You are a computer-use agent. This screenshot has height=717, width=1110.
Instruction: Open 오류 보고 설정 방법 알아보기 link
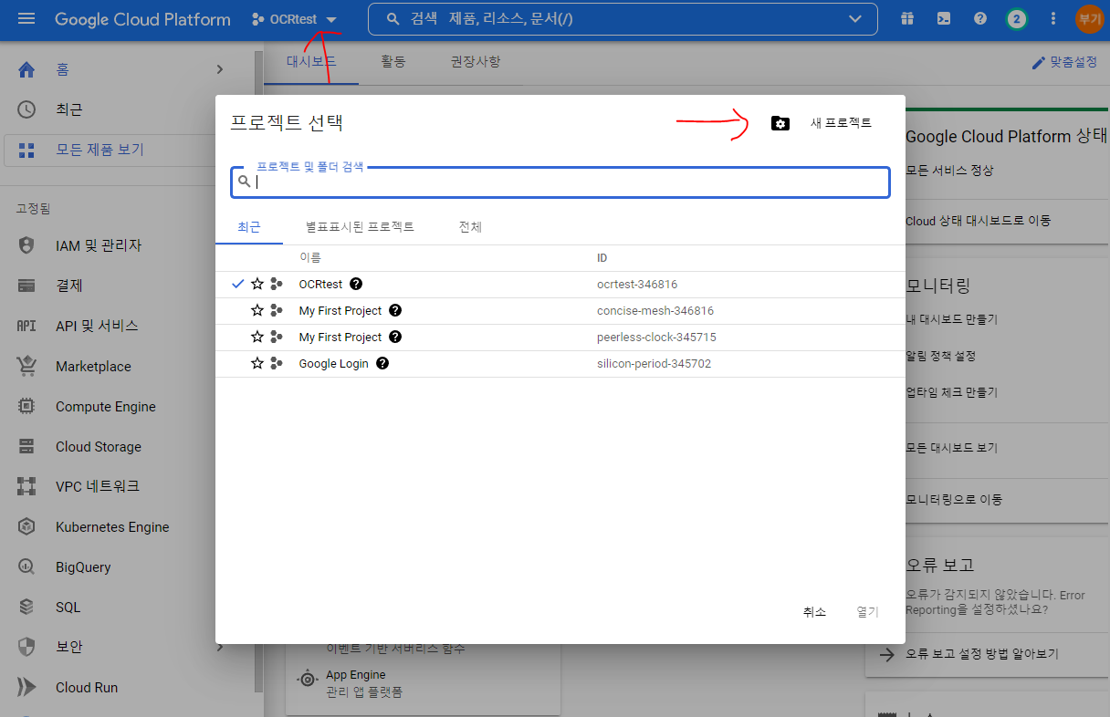[x=981, y=654]
